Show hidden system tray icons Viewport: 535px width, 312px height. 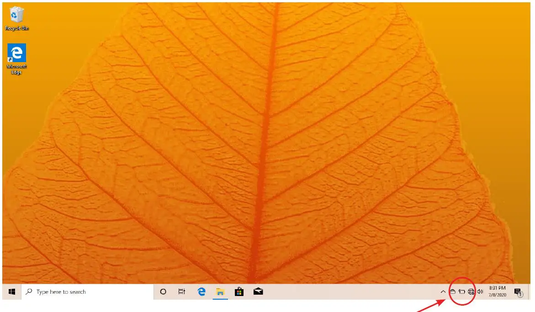point(443,292)
